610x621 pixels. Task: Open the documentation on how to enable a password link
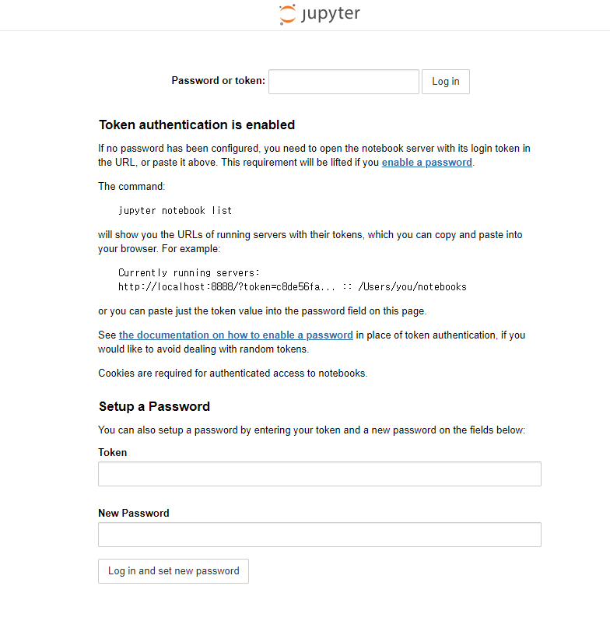coord(236,335)
